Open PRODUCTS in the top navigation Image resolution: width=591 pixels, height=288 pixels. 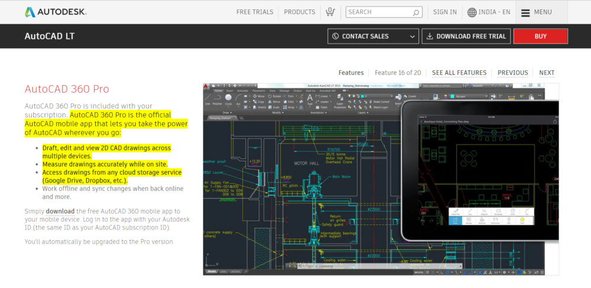click(300, 12)
